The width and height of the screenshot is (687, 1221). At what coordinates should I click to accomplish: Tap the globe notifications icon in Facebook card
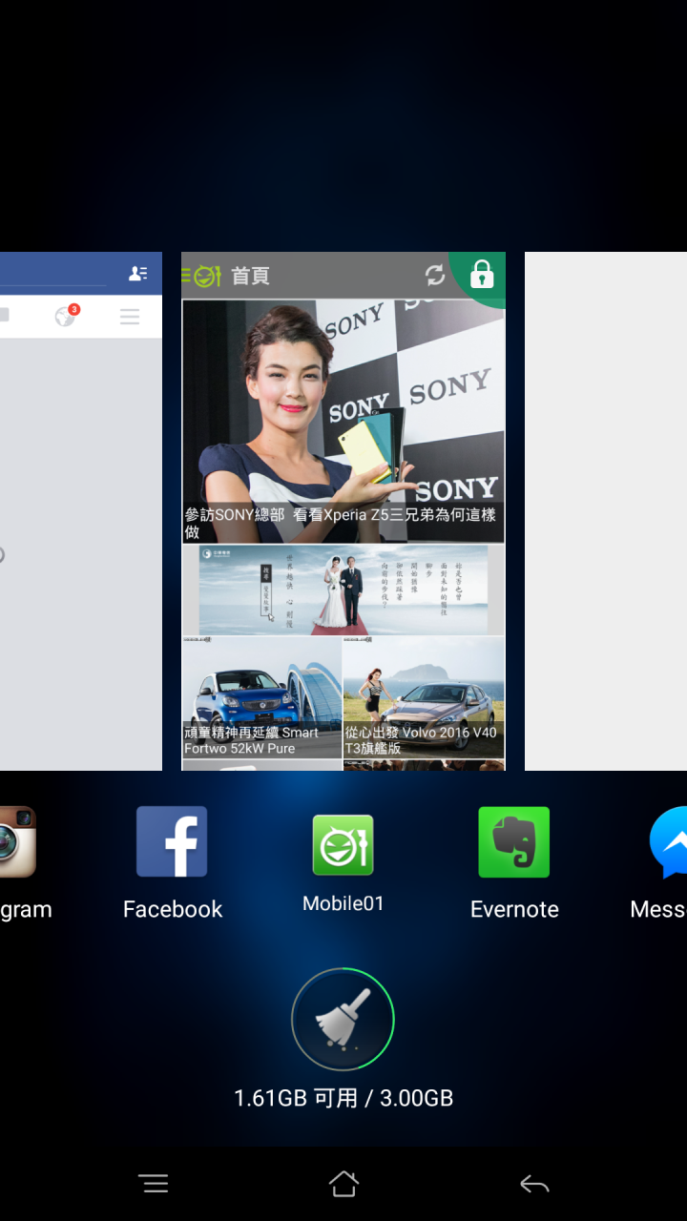[66, 316]
